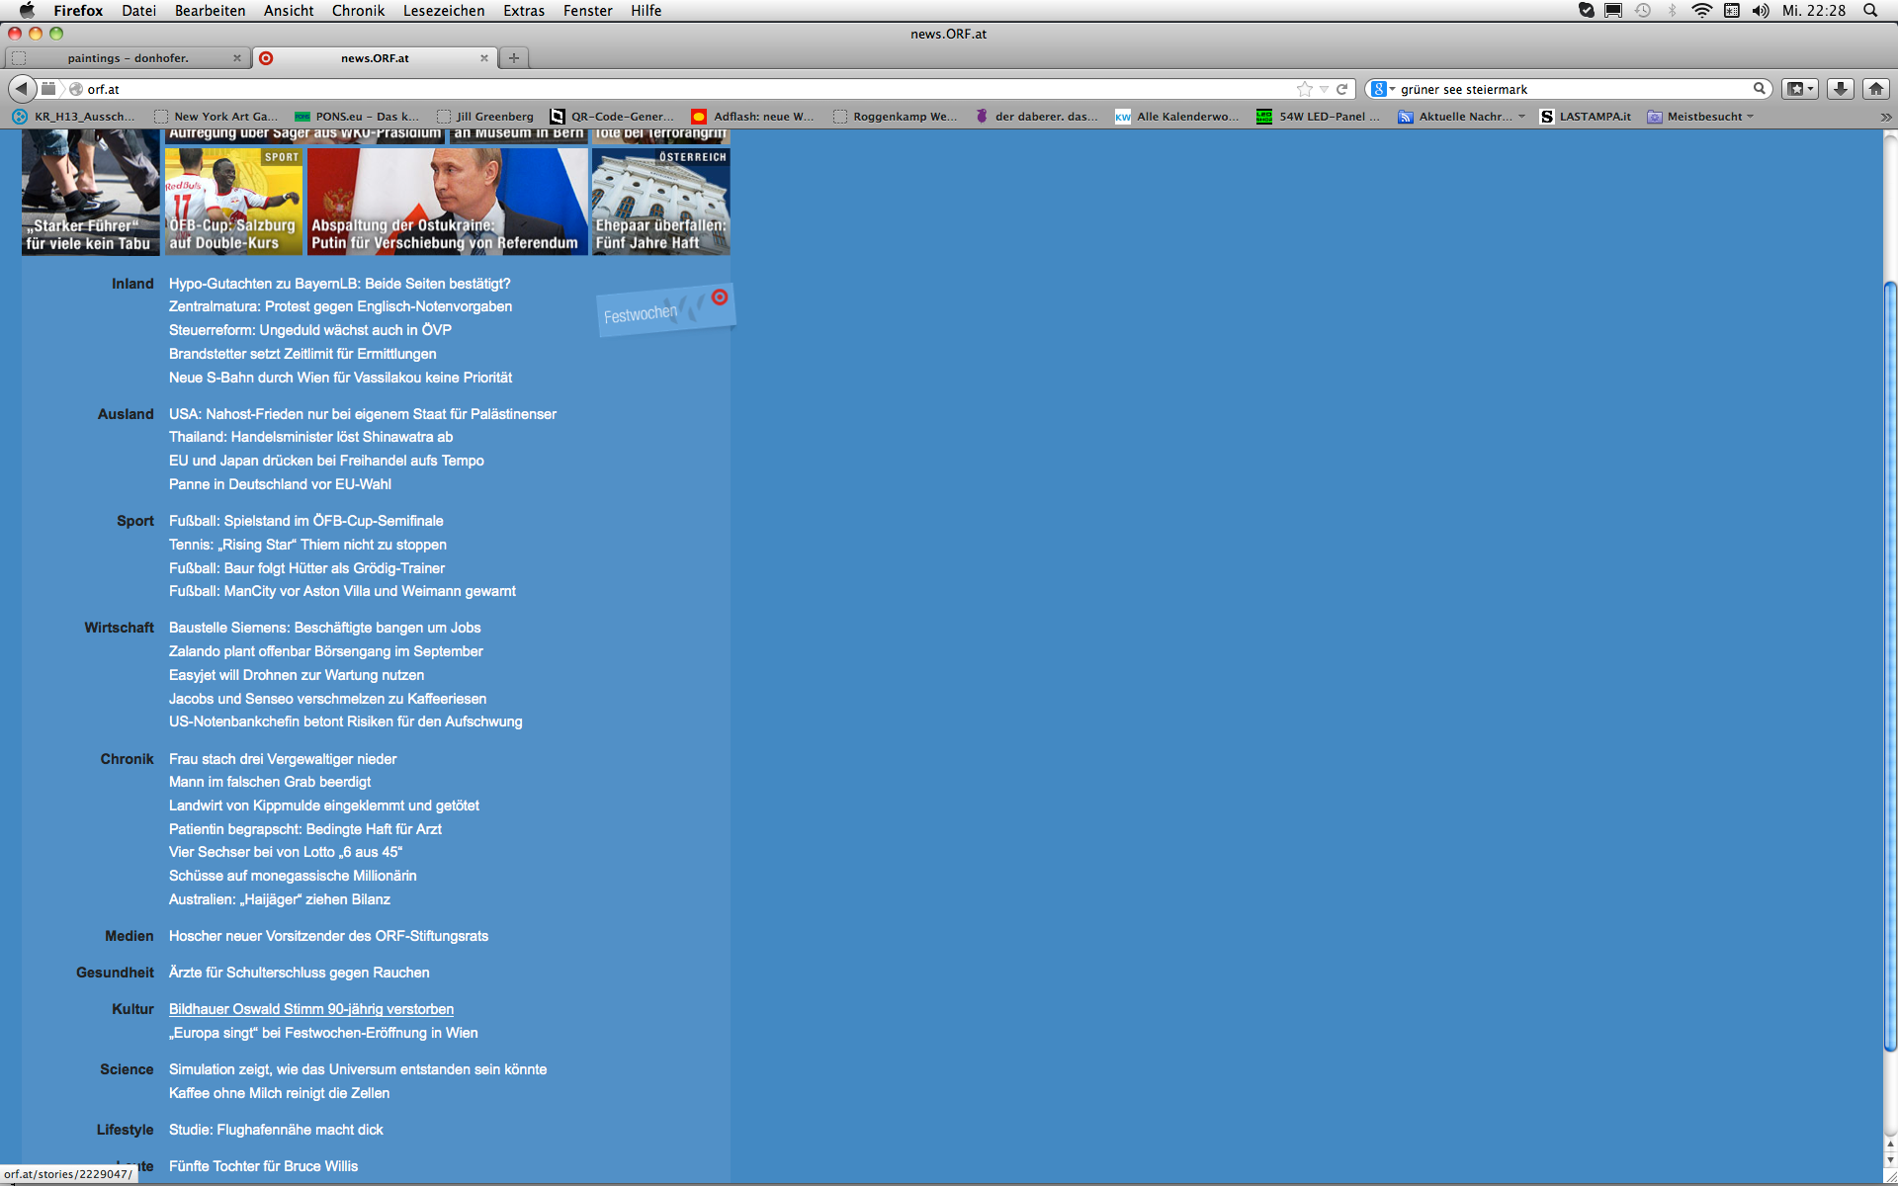Close the news.ORF.at tab

pyautogui.click(x=484, y=58)
